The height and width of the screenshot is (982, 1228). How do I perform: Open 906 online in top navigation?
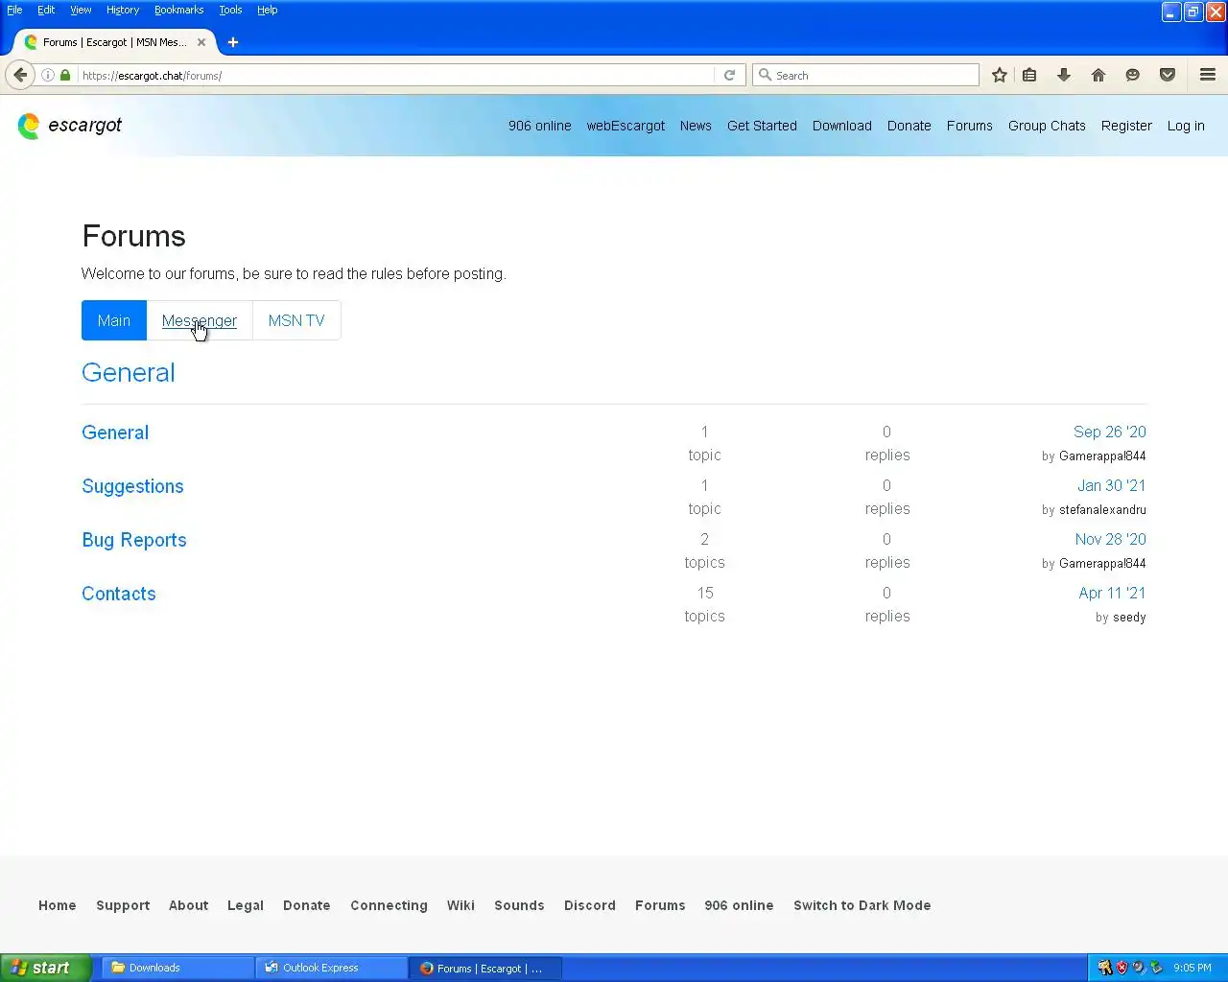tap(540, 126)
